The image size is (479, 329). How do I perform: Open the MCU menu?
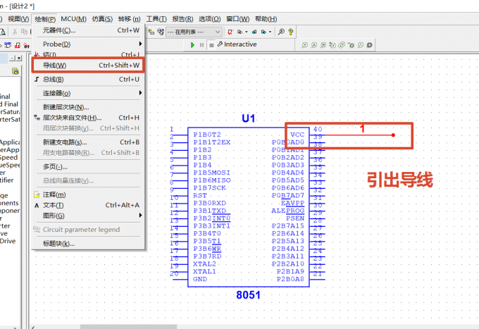tap(74, 19)
